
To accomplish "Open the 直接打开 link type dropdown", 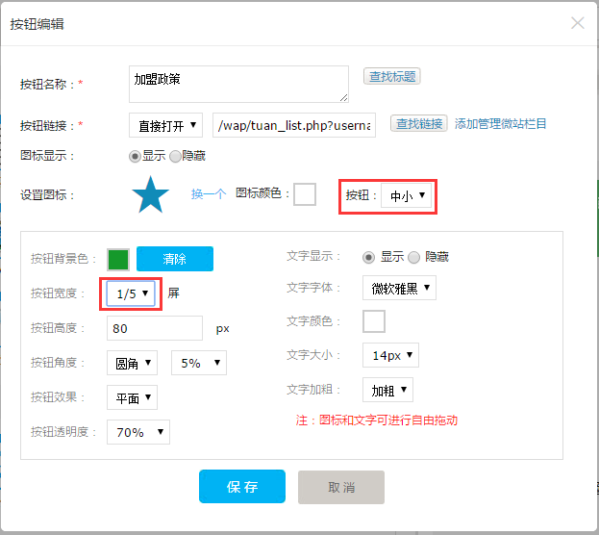I will pyautogui.click(x=165, y=125).
